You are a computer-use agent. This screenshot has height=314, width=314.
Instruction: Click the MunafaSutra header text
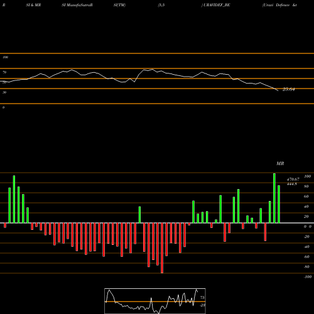pos(79,5)
